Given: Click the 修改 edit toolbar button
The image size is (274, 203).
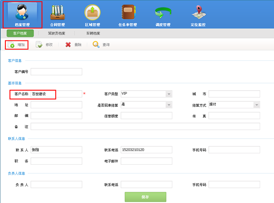Looking at the screenshot, I should click(44, 45).
